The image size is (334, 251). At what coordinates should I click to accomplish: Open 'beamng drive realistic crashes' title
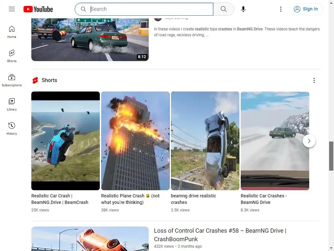pos(193,199)
